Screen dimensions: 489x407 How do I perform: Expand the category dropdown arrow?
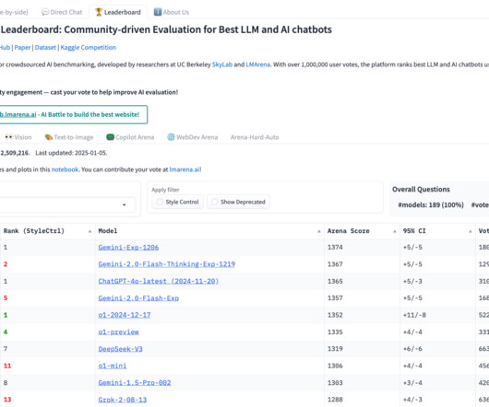coord(125,204)
